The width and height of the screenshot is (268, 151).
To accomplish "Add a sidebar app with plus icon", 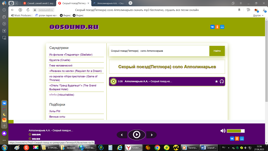I will (x=4, y=126).
